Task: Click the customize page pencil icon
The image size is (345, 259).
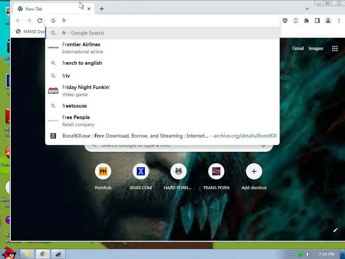Action: (335, 230)
